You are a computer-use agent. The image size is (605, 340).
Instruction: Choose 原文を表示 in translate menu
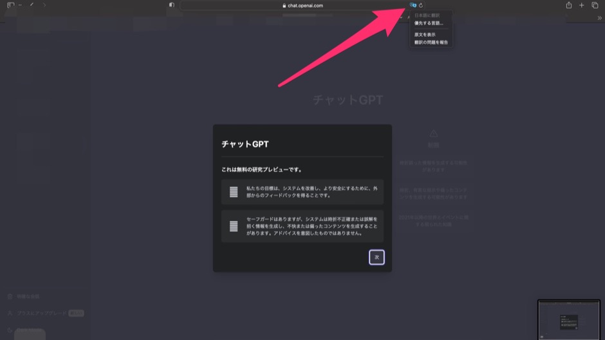(x=425, y=35)
